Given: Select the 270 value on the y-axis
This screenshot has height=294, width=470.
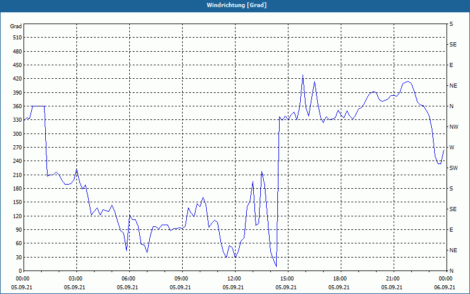Looking at the screenshot, I should (18, 148).
